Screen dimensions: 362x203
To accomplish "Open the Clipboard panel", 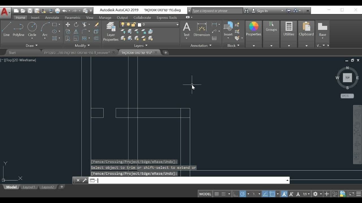I will pos(306,29).
